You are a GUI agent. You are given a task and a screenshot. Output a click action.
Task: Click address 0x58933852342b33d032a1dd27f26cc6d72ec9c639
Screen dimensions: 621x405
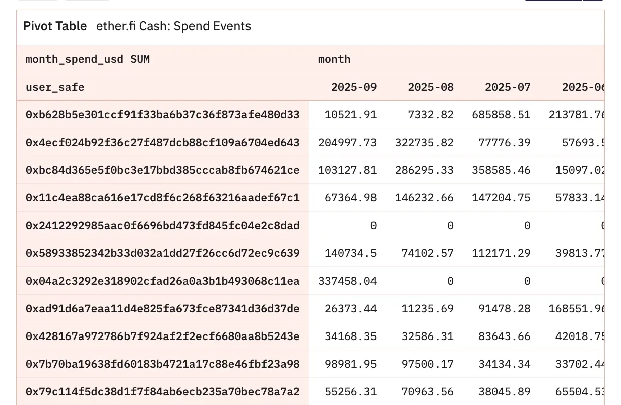pos(163,253)
